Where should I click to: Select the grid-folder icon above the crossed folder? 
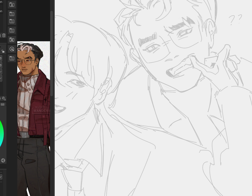click(x=12, y=30)
